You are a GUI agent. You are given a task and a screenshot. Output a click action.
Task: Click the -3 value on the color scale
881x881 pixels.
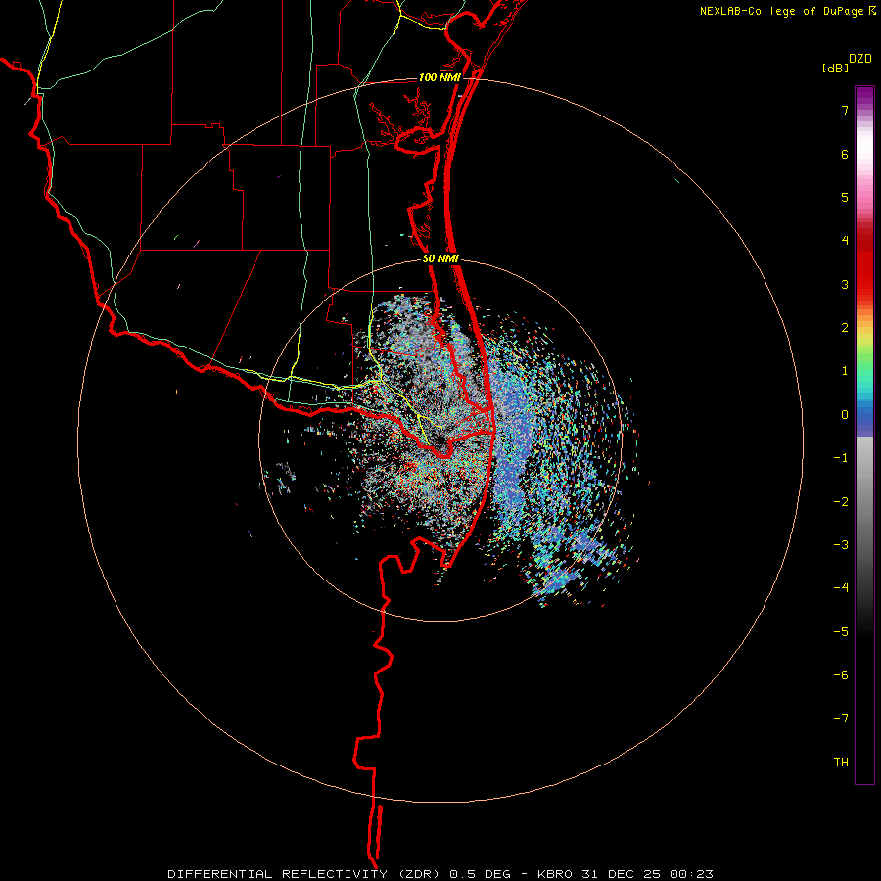tap(841, 545)
